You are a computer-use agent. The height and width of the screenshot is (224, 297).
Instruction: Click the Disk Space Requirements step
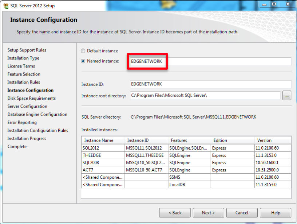point(31,99)
